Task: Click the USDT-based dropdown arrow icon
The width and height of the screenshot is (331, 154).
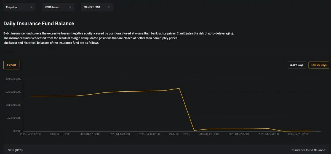Action: point(70,7)
